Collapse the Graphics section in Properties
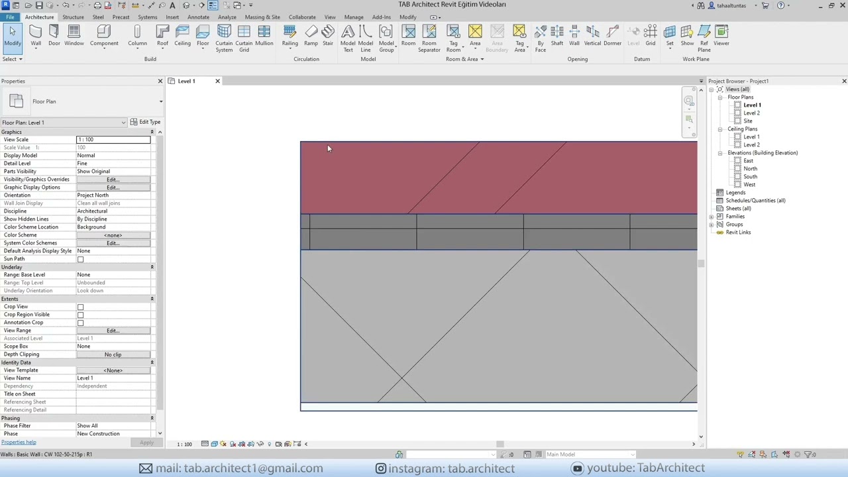Image resolution: width=848 pixels, height=477 pixels. [x=152, y=132]
